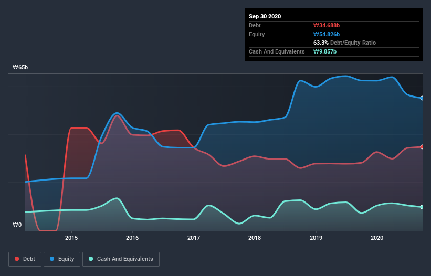
Task: Select the red Debt endpoint marker
Action: [422, 147]
